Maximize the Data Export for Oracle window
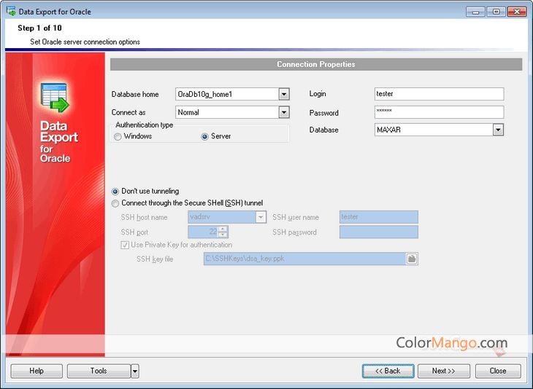Screen dimensions: 533x389 [496, 12]
